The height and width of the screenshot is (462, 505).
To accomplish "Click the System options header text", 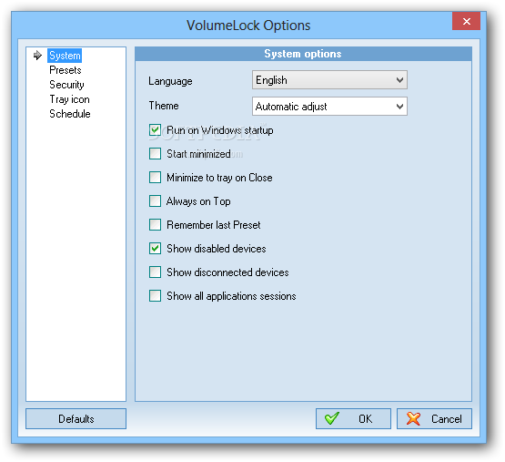I will point(303,54).
